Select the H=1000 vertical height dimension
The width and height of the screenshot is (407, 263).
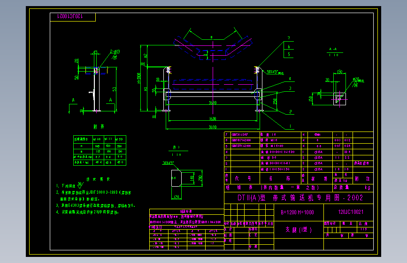pyautogui.click(x=139, y=78)
